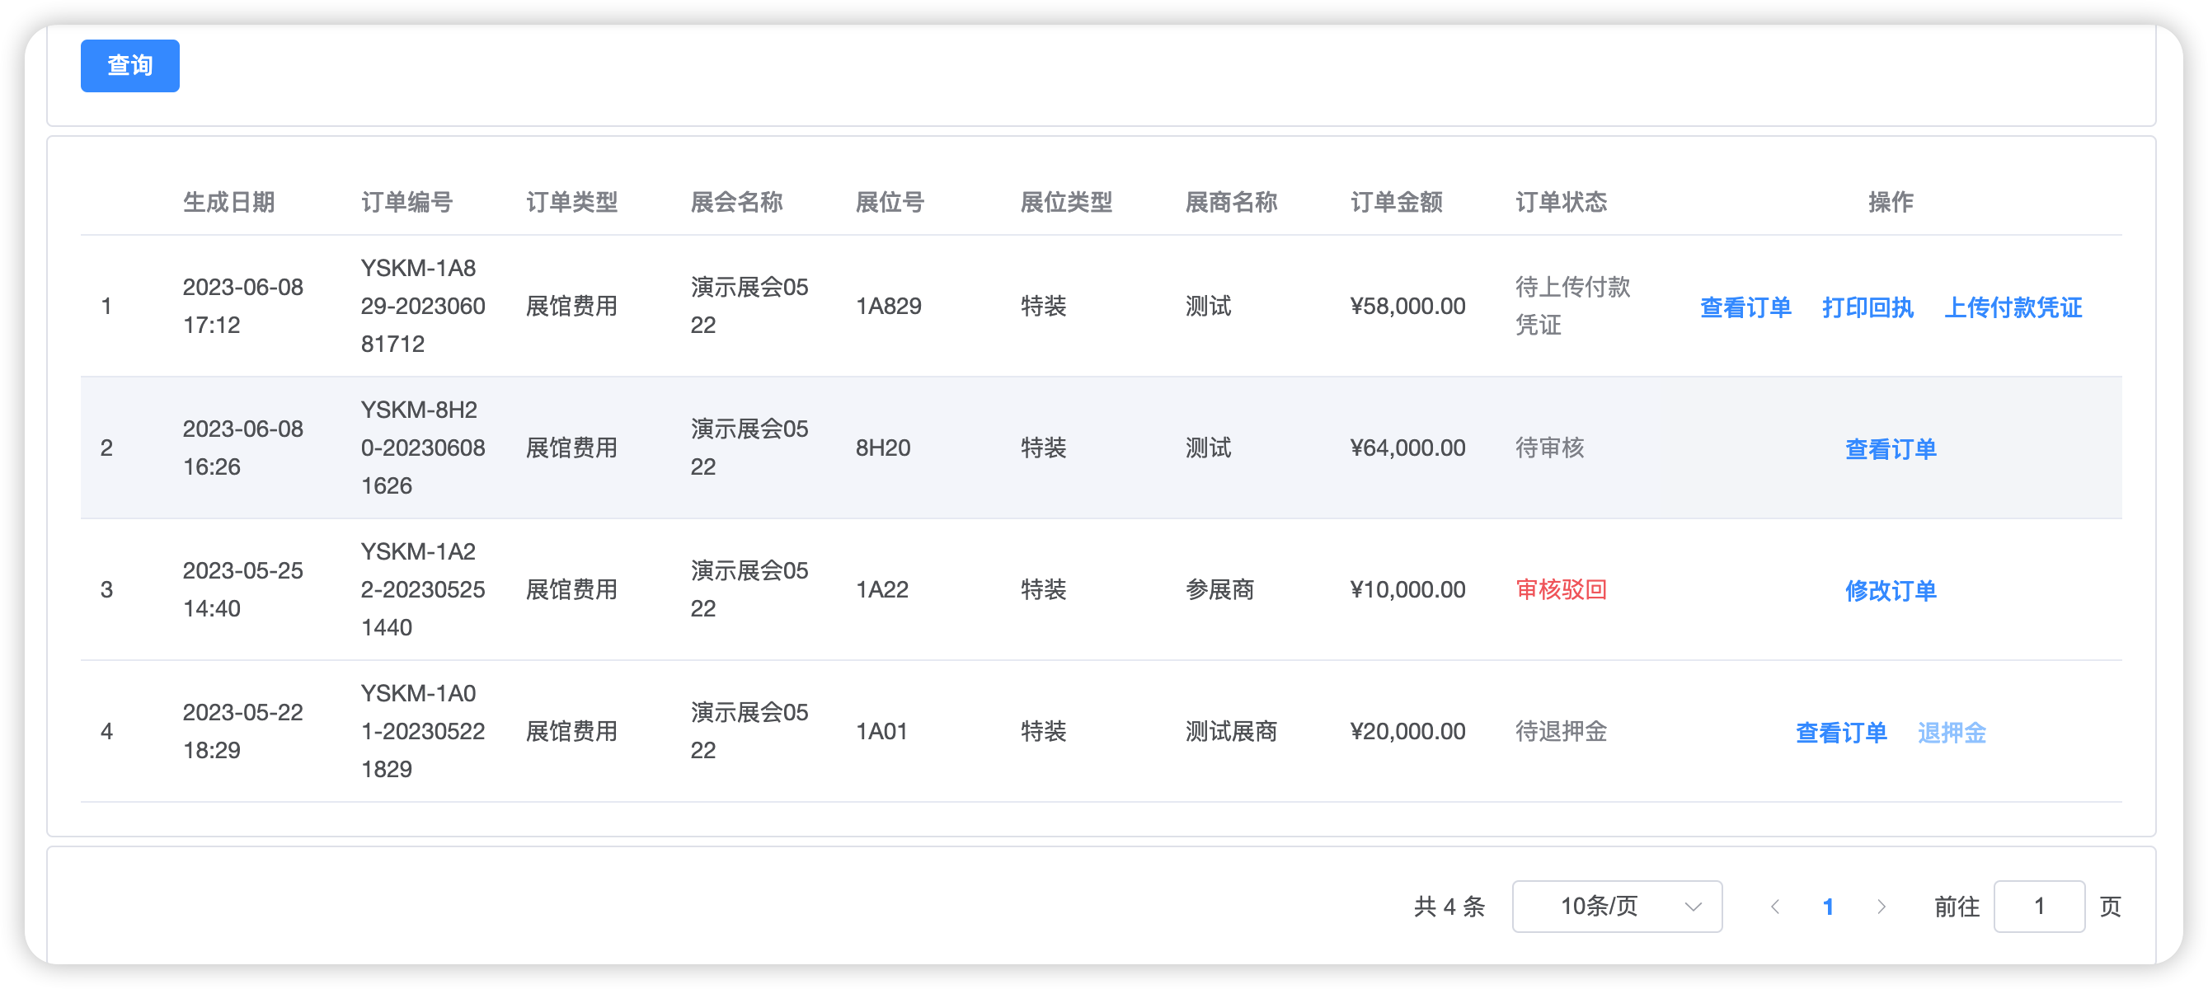Viewport: 2208px width, 989px height.
Task: View order for booth 8H20
Action: coord(1890,448)
